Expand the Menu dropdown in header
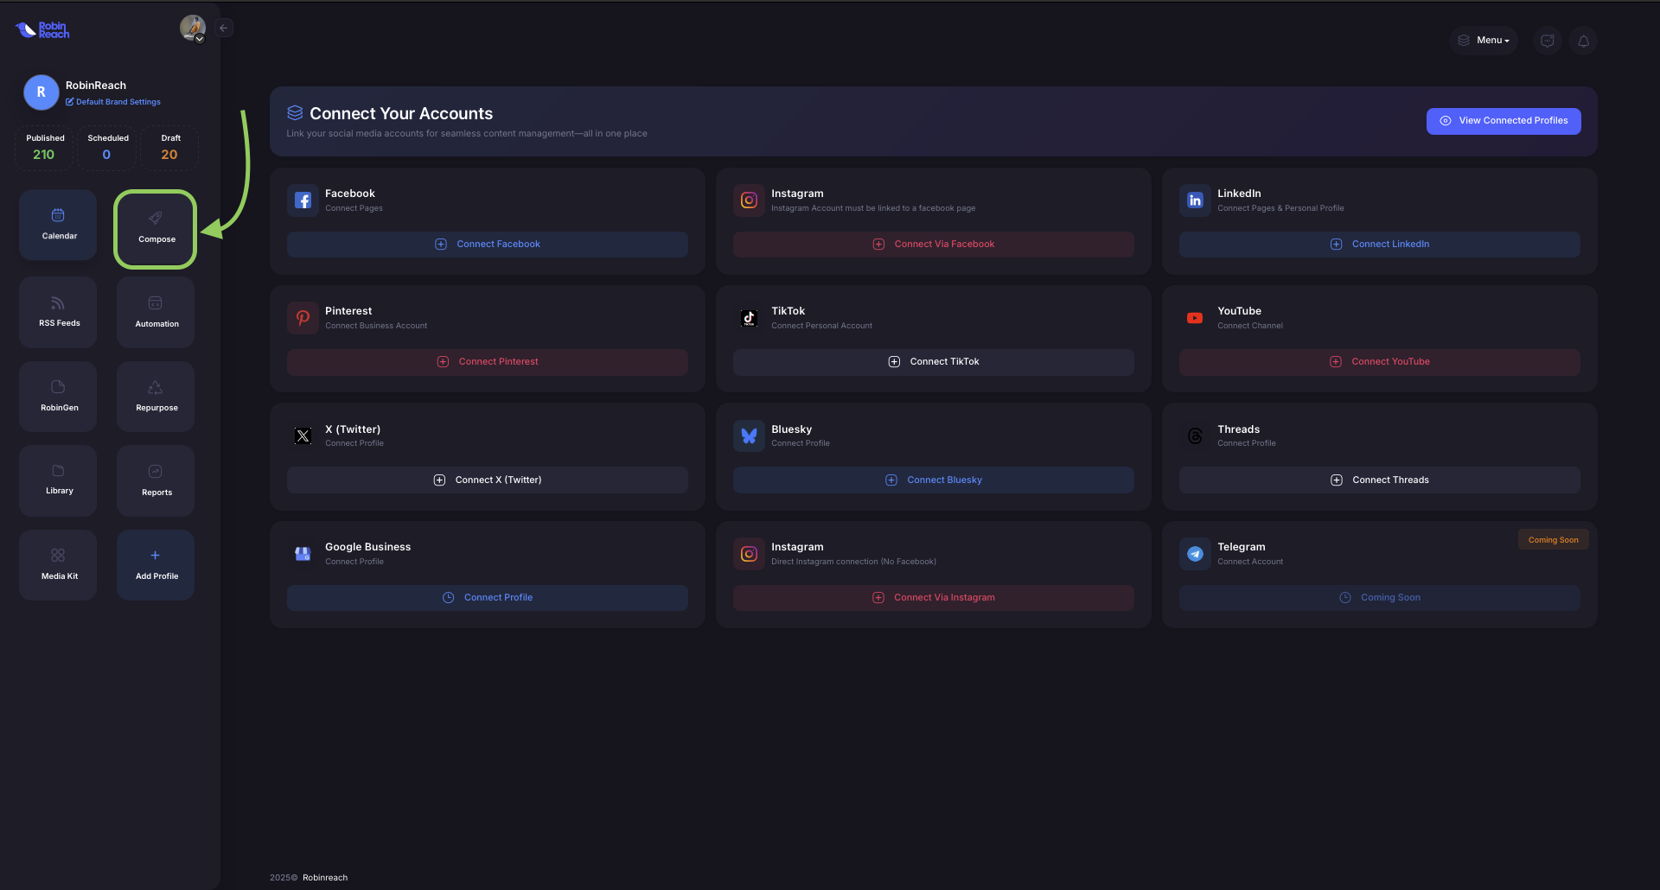 (1484, 41)
